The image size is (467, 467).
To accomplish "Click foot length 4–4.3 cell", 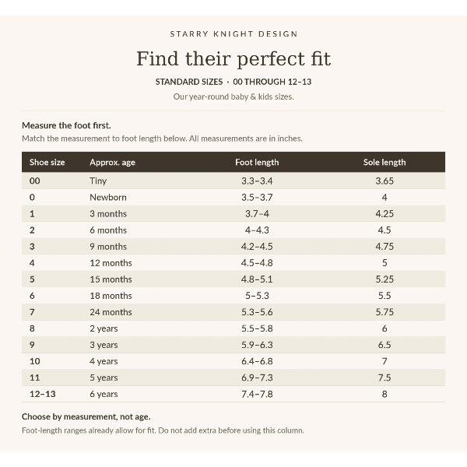I will point(257,230).
